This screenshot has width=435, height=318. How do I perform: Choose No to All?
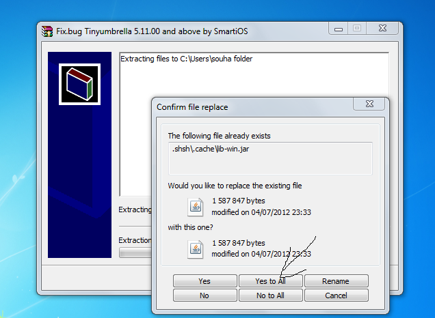click(x=270, y=295)
